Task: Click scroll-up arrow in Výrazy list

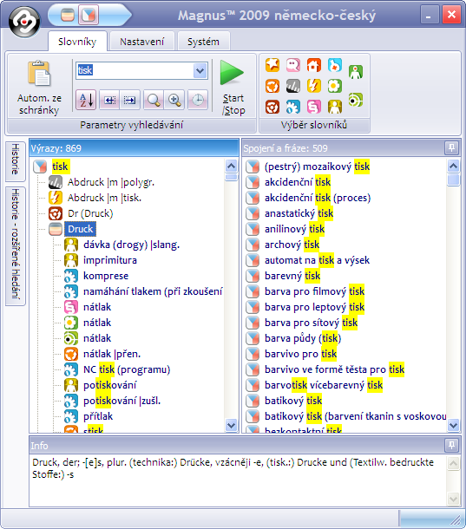Action: (232, 166)
